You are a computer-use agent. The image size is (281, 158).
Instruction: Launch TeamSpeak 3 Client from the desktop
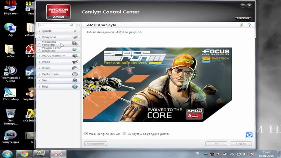click(x=11, y=74)
